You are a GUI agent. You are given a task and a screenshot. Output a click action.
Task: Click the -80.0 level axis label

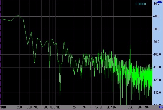(x=156, y=29)
